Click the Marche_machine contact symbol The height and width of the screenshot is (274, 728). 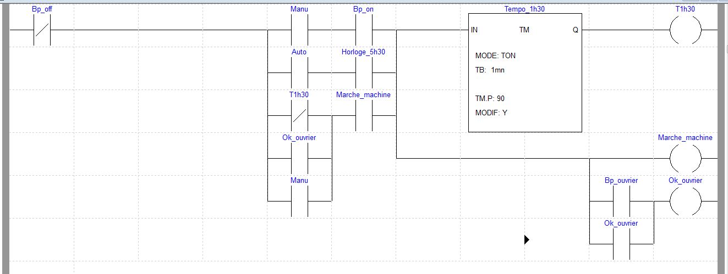pyautogui.click(x=364, y=115)
